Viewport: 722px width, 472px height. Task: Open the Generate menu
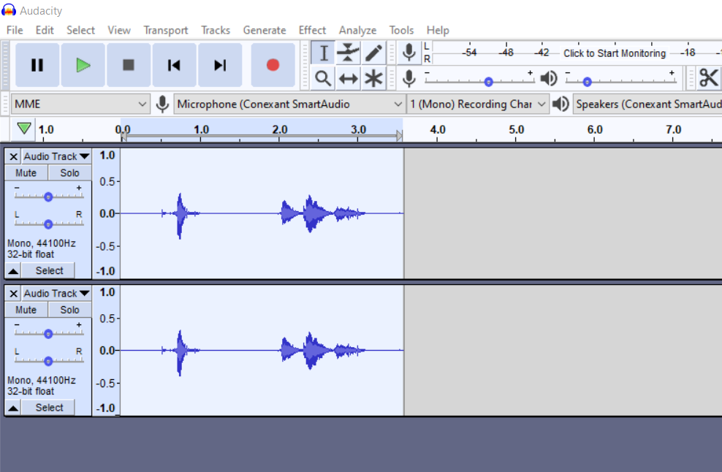[x=264, y=30]
